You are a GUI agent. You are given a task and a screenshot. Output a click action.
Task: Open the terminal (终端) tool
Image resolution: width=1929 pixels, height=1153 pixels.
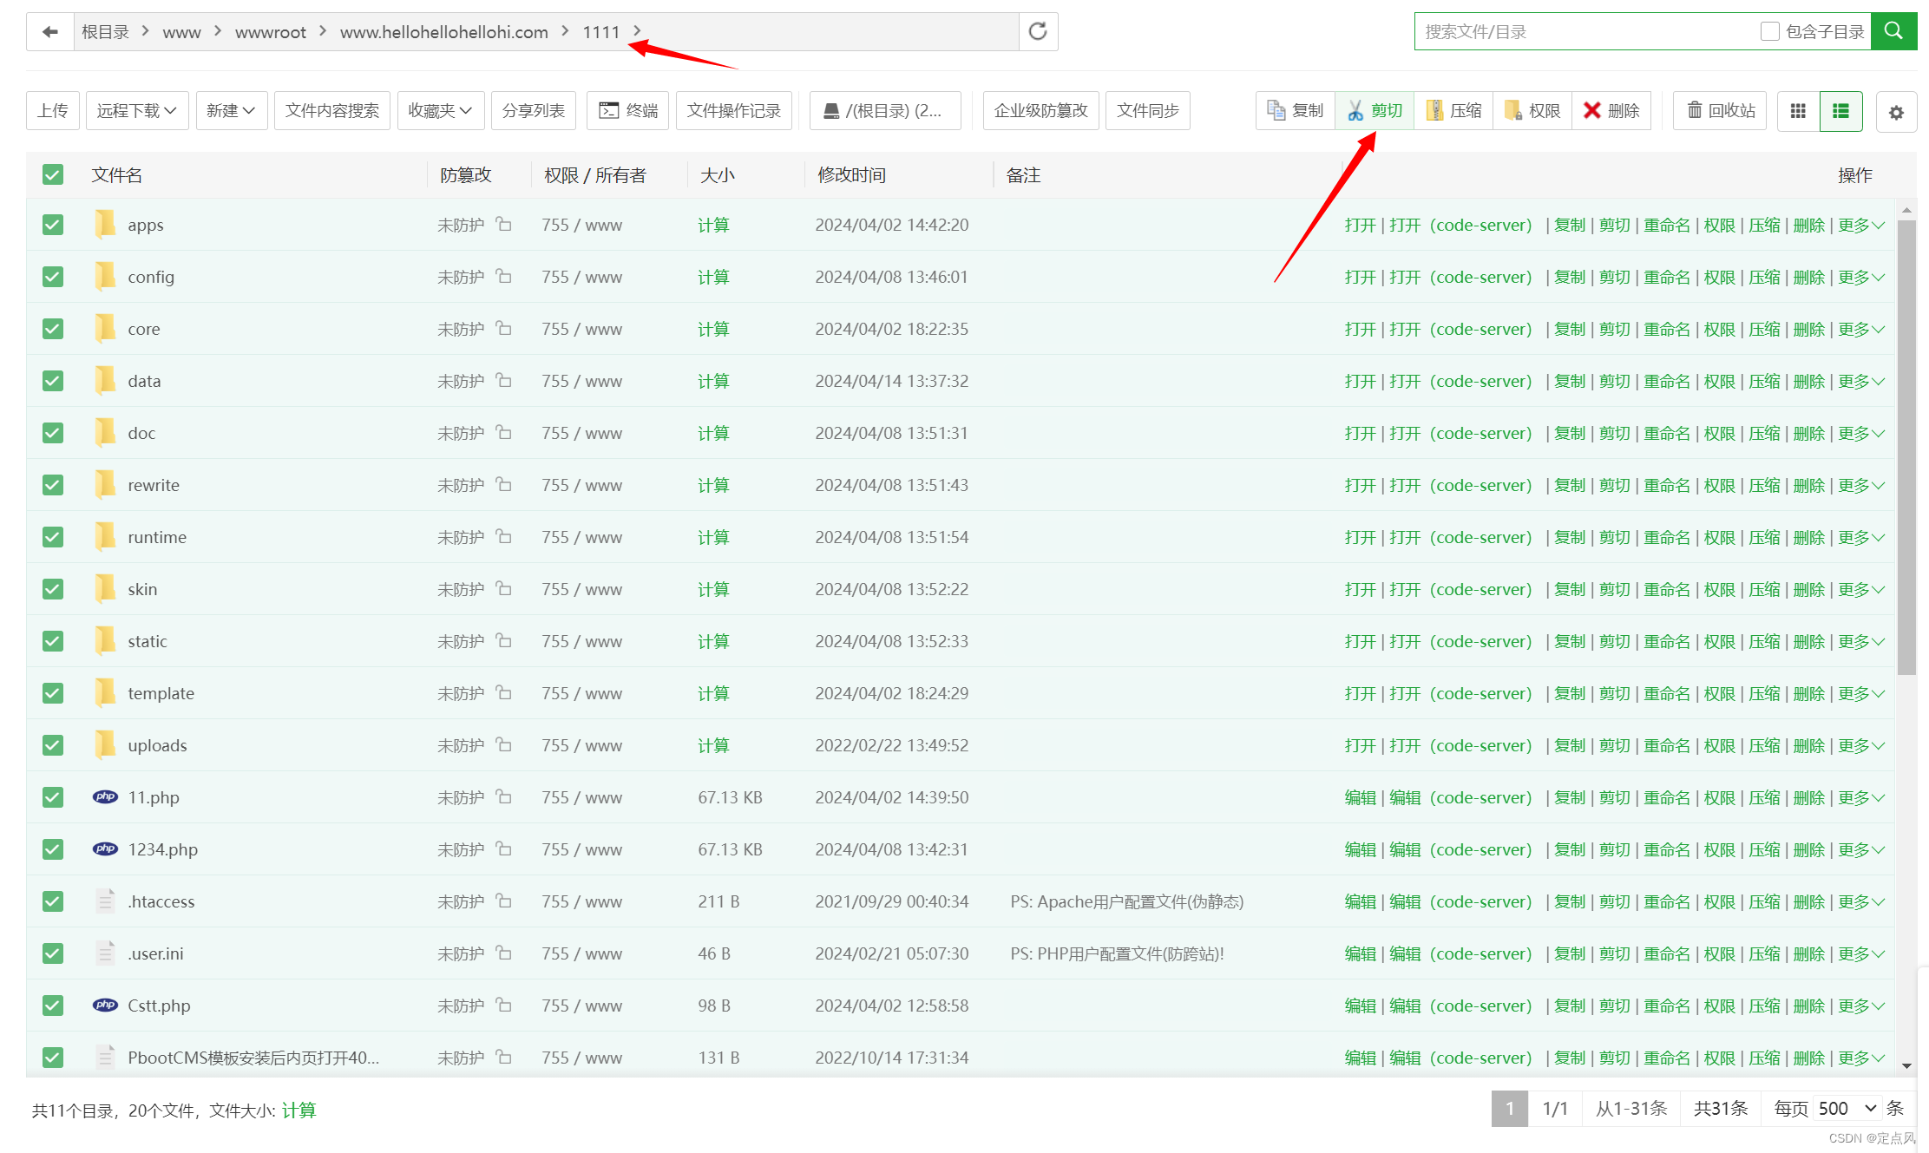[627, 111]
